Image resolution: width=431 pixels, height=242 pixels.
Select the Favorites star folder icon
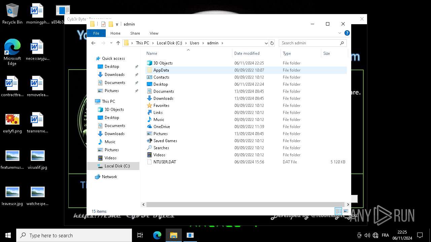click(x=150, y=106)
